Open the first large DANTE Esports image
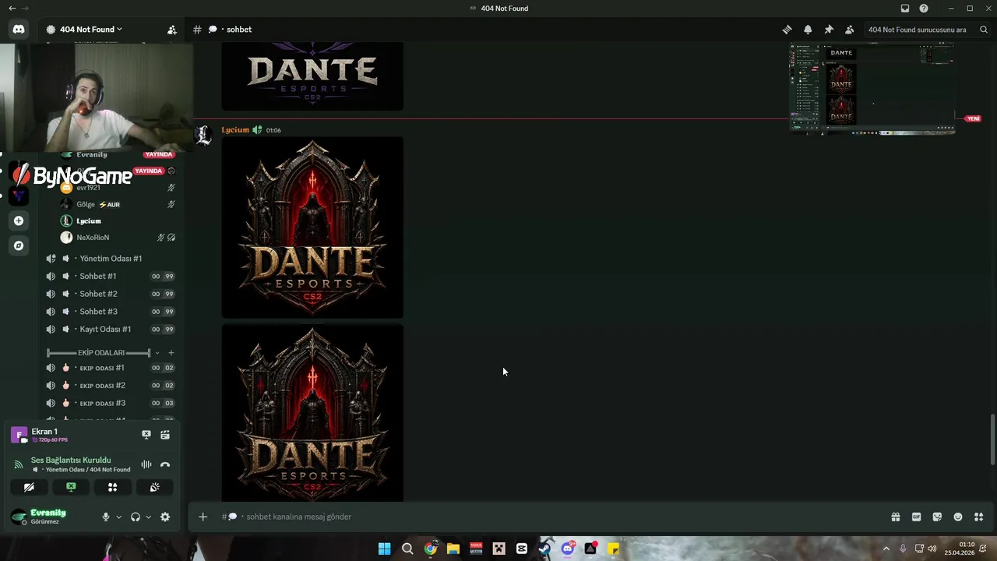 tap(312, 228)
